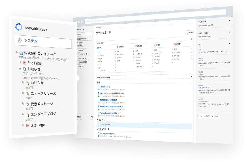Click the red Site Page icon below cat75 in the callout
This screenshot has width=247, height=162.
point(28,125)
